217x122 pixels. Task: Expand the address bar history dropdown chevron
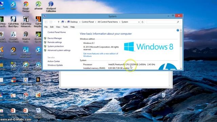pyautogui.click(x=139, y=22)
